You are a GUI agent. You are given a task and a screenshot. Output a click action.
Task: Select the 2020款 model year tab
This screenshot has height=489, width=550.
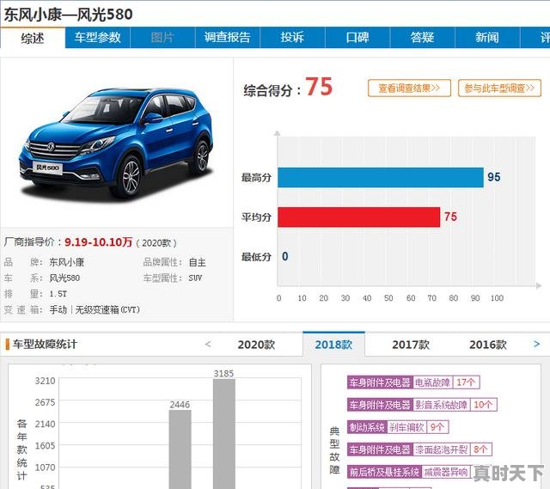256,345
